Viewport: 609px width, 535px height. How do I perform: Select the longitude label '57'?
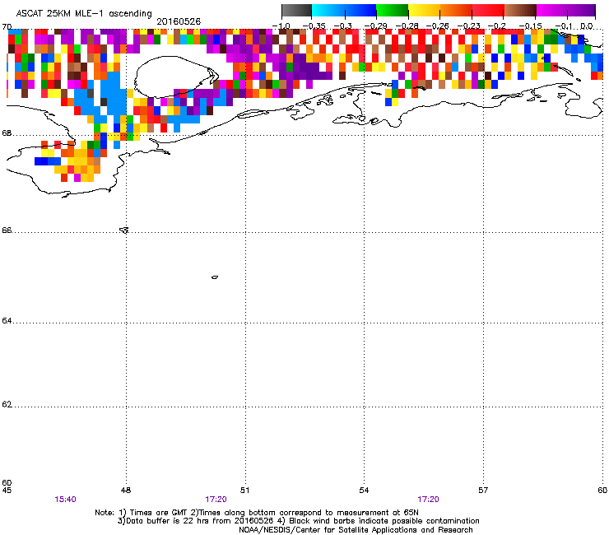[483, 491]
